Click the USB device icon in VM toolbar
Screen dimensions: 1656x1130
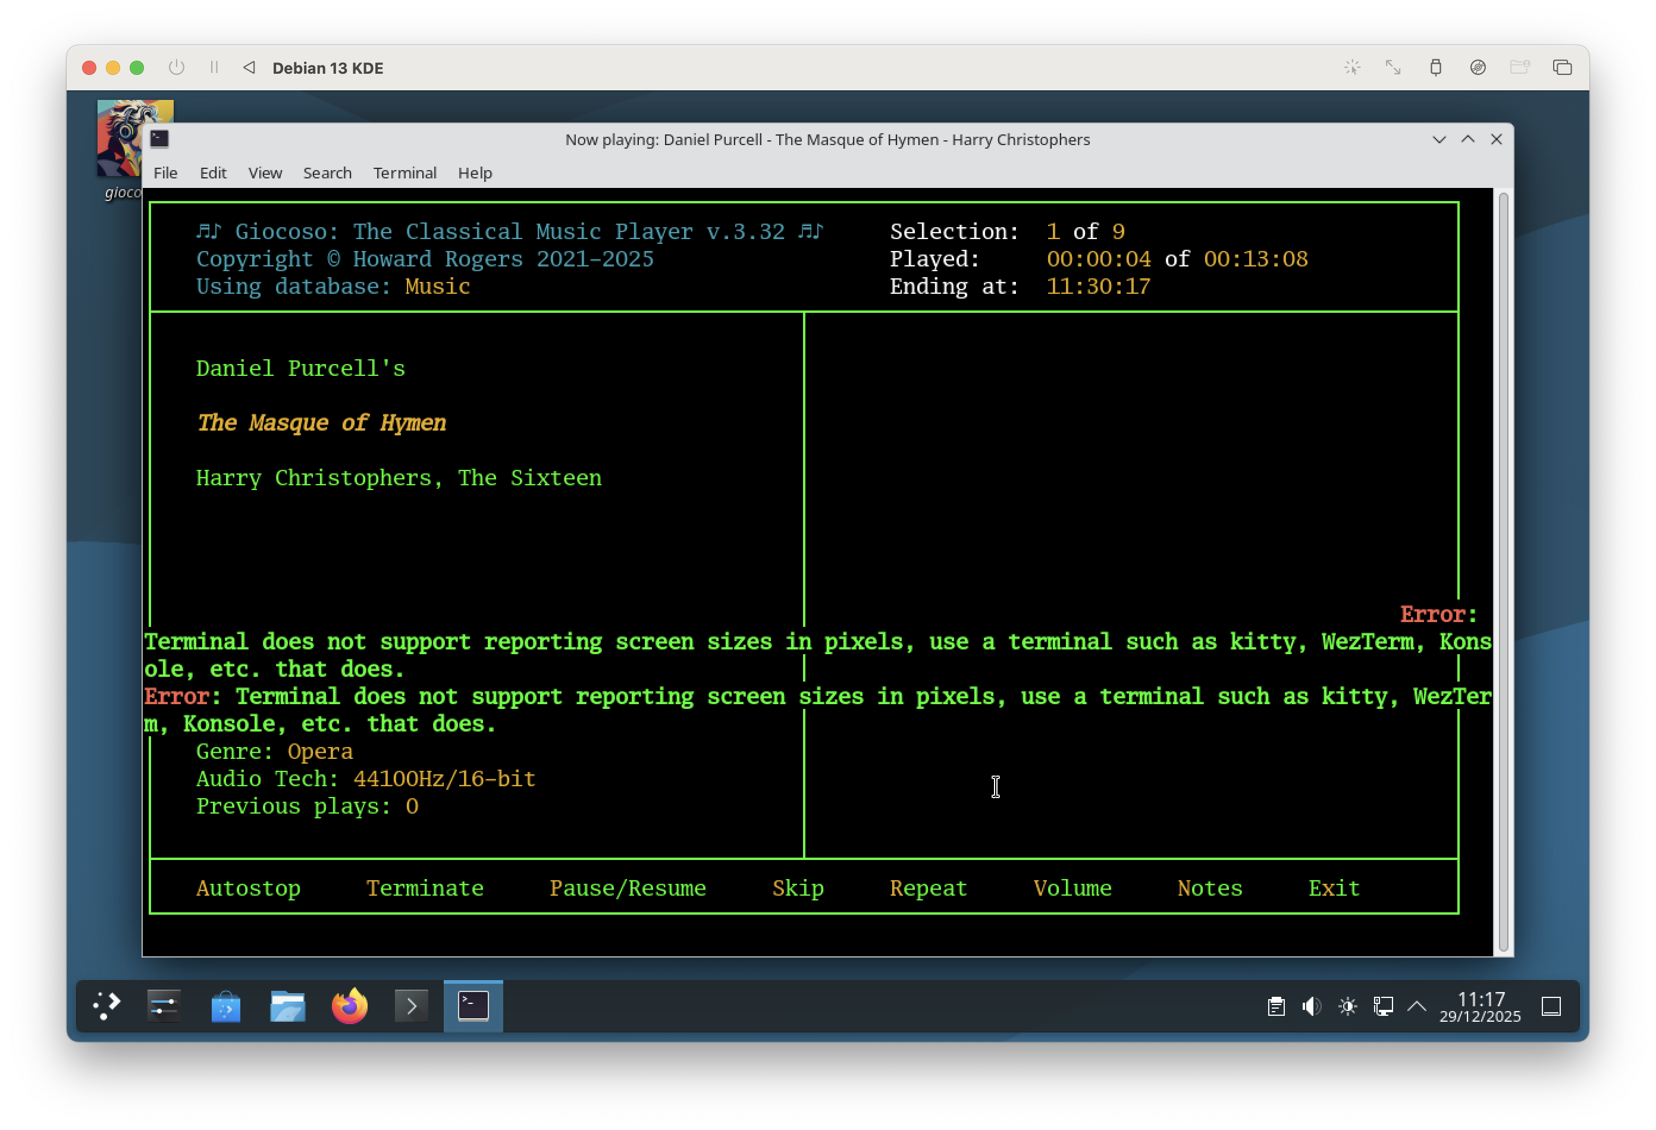[x=1436, y=68]
